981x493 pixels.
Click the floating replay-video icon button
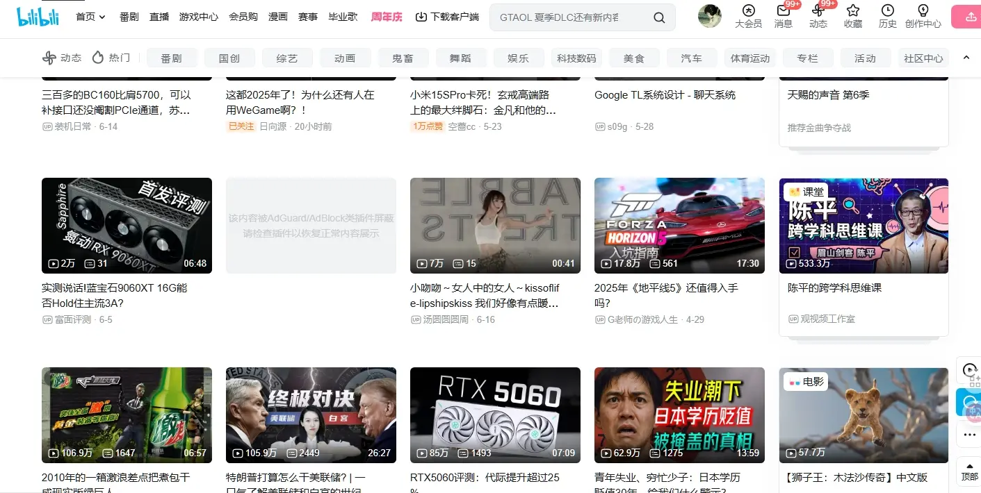969,371
